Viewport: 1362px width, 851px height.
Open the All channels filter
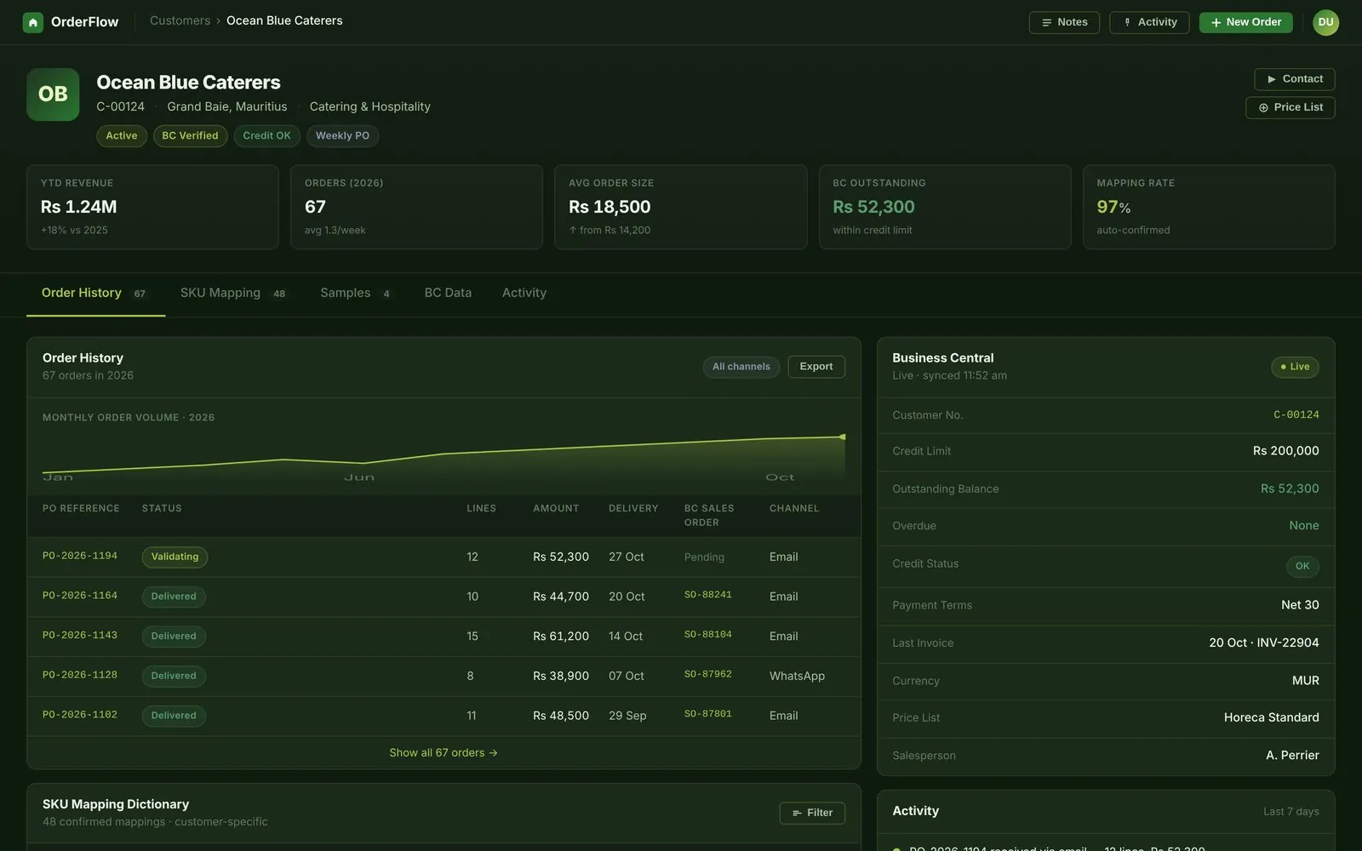(741, 367)
